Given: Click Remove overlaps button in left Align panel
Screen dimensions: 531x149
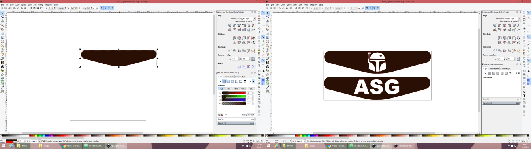Looking at the screenshot, I should click(253, 59).
